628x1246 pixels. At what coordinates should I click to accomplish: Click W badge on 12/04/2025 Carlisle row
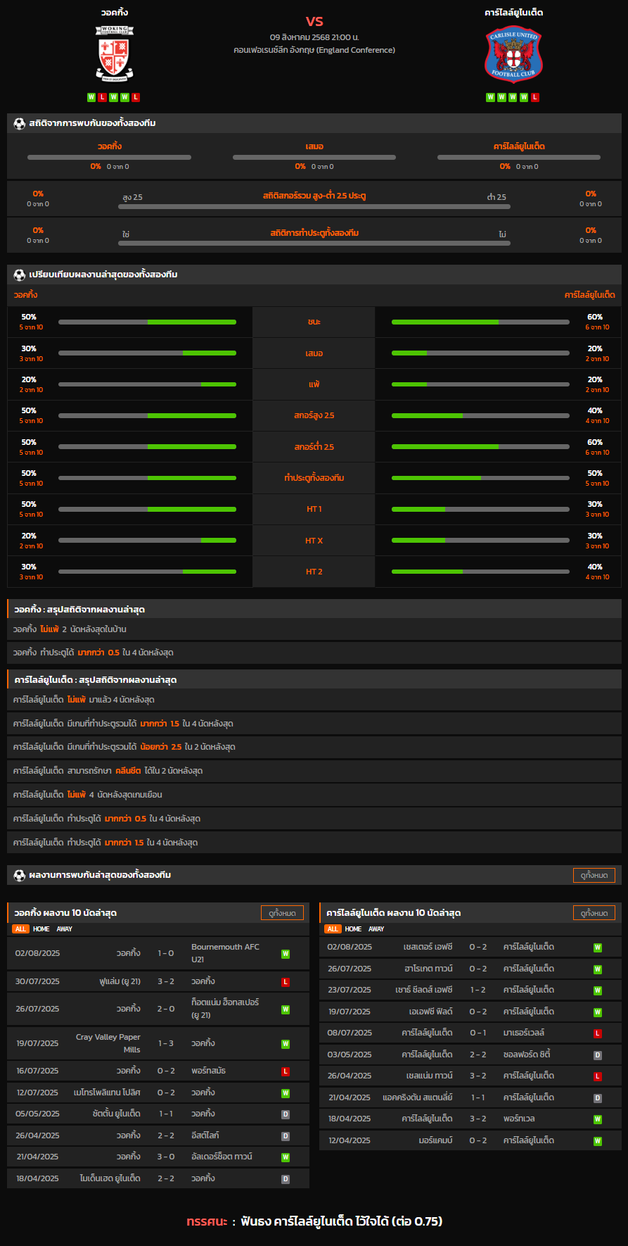point(598,1141)
